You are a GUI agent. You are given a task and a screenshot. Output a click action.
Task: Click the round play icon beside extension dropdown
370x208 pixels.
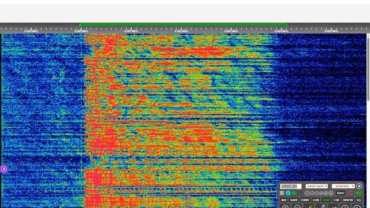click(359, 186)
